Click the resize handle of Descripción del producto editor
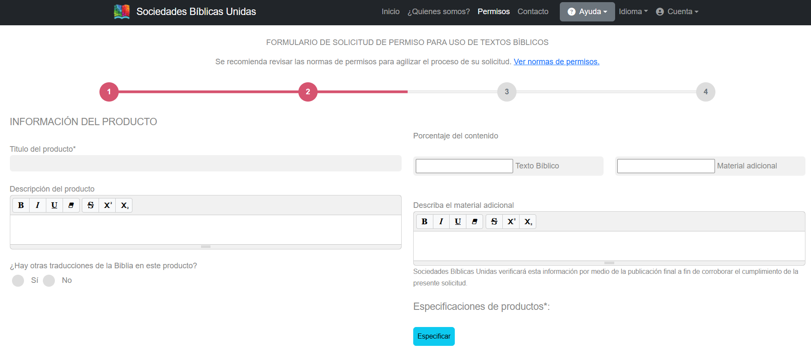The image size is (811, 360). click(x=206, y=247)
